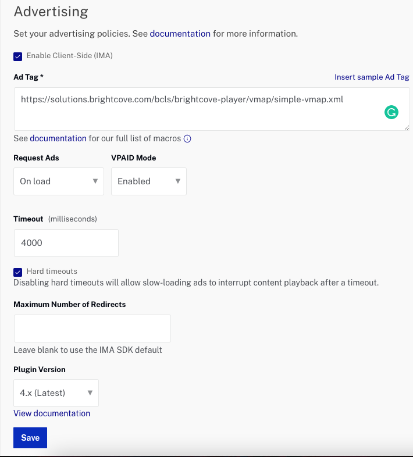Click the Maximum Number of Redirects label
413x457 pixels.
pos(70,304)
